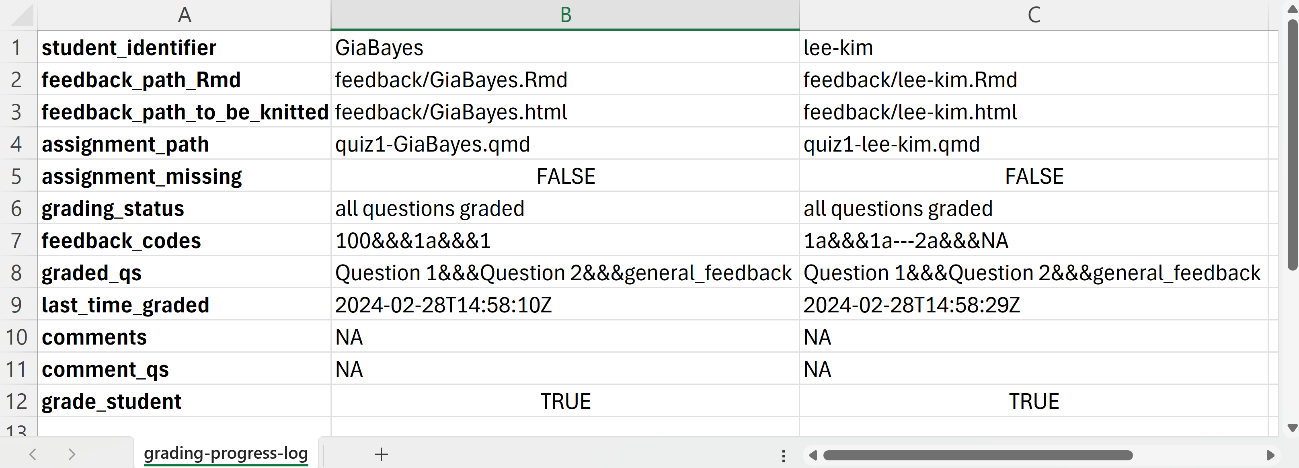Screen dimensions: 1299x468
Task: Click the horizontal scroll left arrow
Action: (x=813, y=456)
